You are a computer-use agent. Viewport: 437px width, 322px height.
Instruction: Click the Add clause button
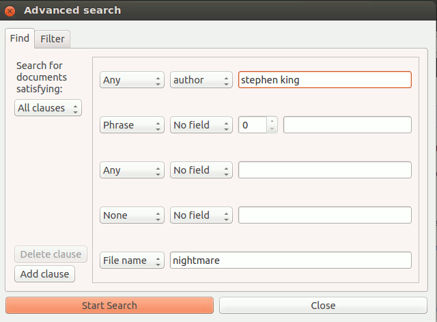click(x=44, y=274)
